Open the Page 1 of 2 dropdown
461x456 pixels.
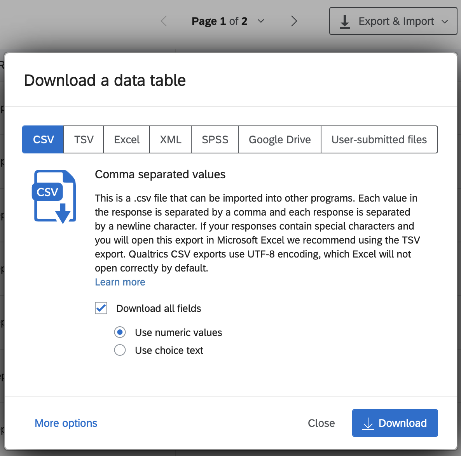pos(228,21)
